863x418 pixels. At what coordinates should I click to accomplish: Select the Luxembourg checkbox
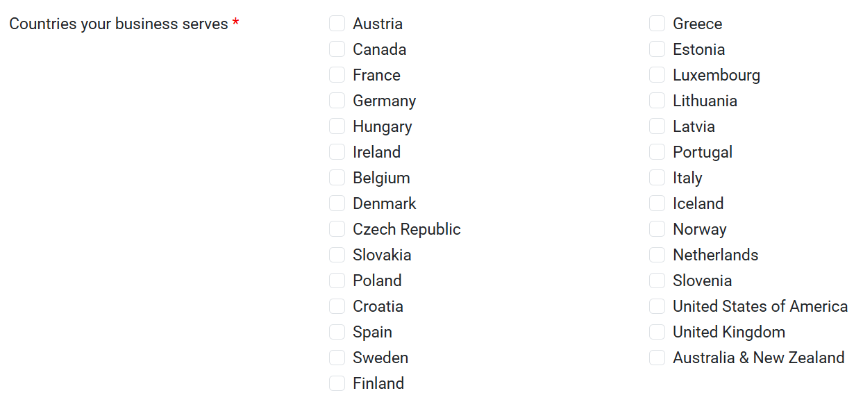657,75
